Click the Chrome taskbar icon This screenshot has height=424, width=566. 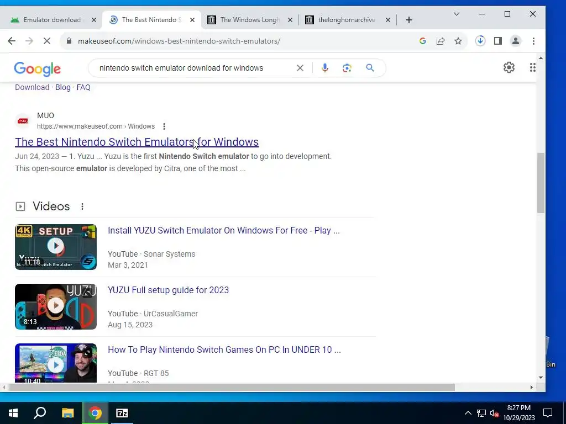pos(95,413)
